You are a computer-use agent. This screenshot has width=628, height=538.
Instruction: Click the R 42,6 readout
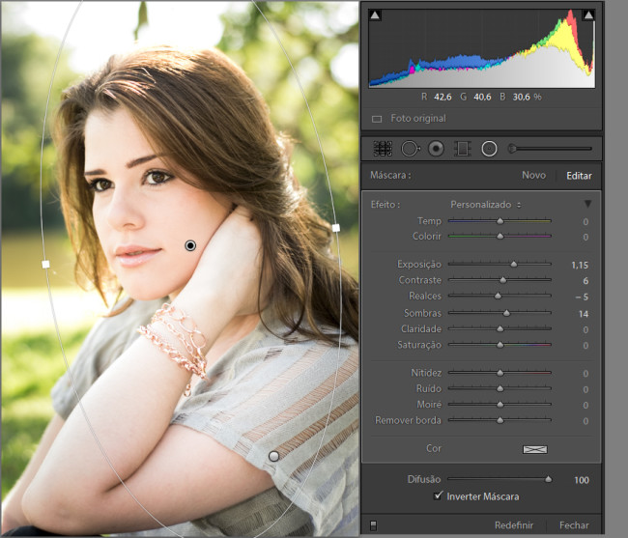[x=436, y=97]
